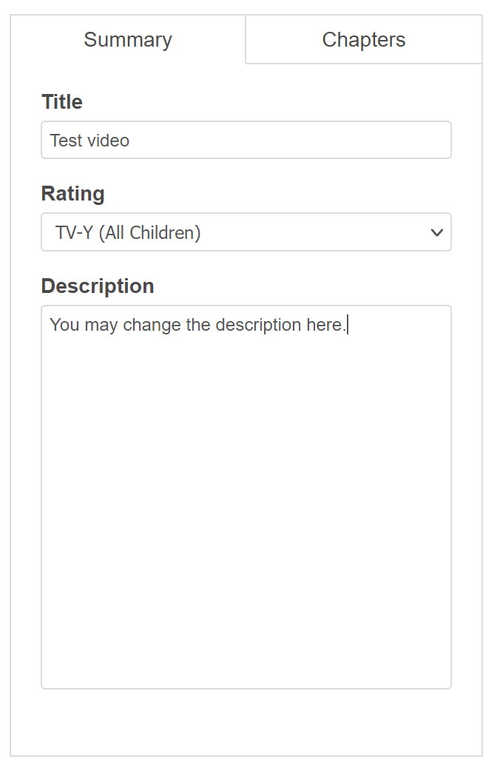Click blank panel area below the Description box
This screenshot has width=497, height=765.
[246, 723]
